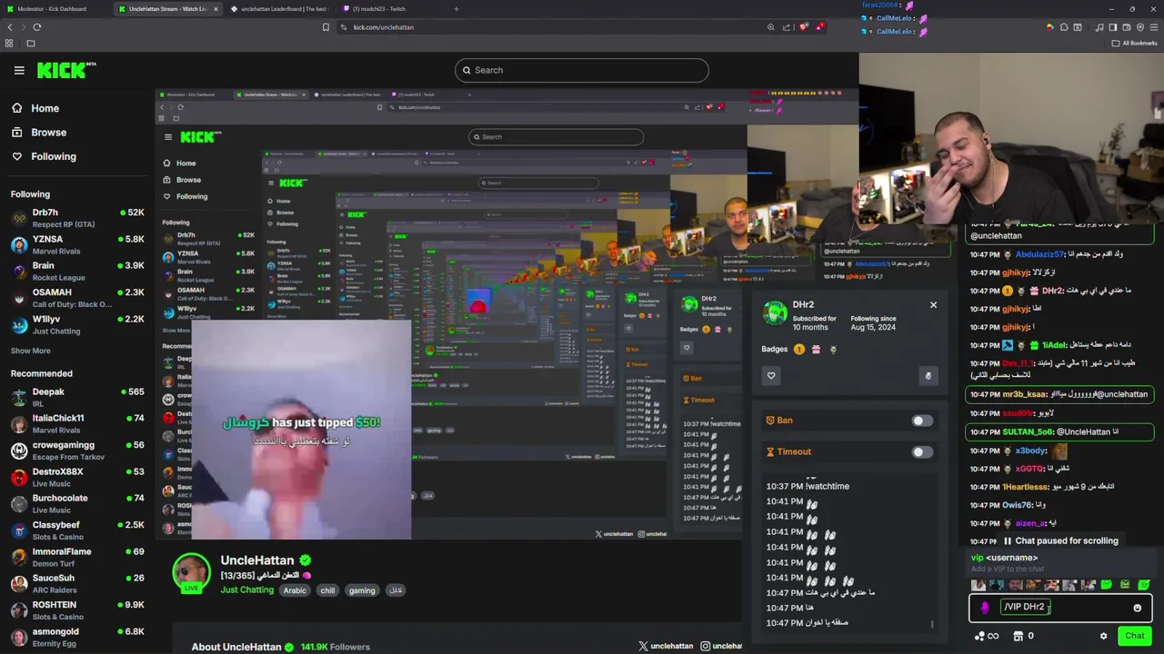Click username Owis76 in chat
Image resolution: width=1164 pixels, height=654 pixels.
(x=1017, y=505)
